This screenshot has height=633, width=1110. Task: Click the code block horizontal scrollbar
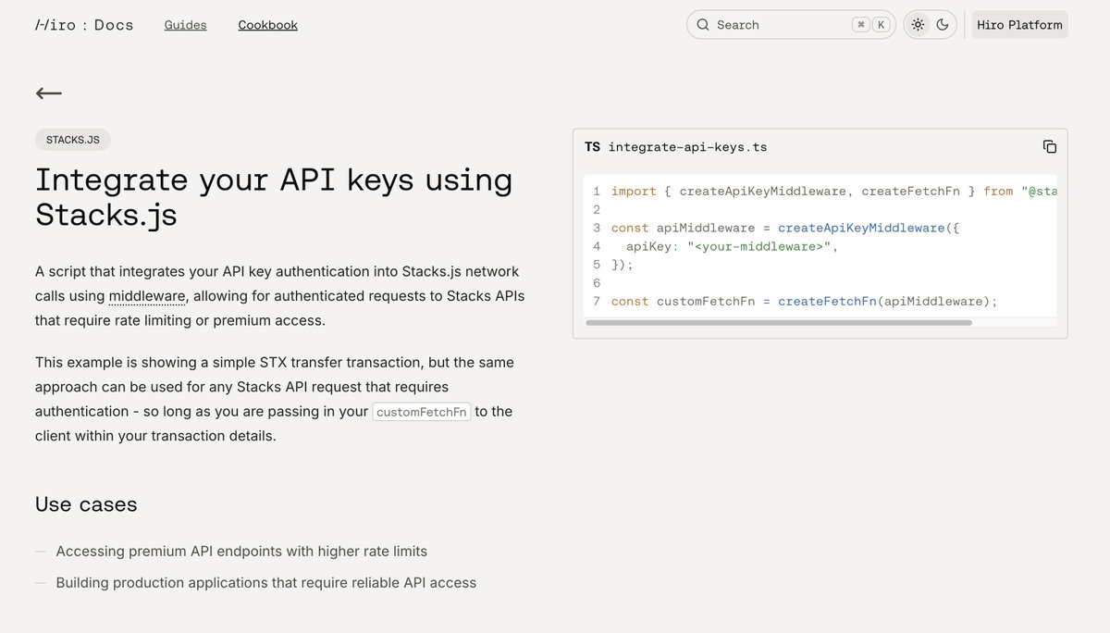point(779,323)
